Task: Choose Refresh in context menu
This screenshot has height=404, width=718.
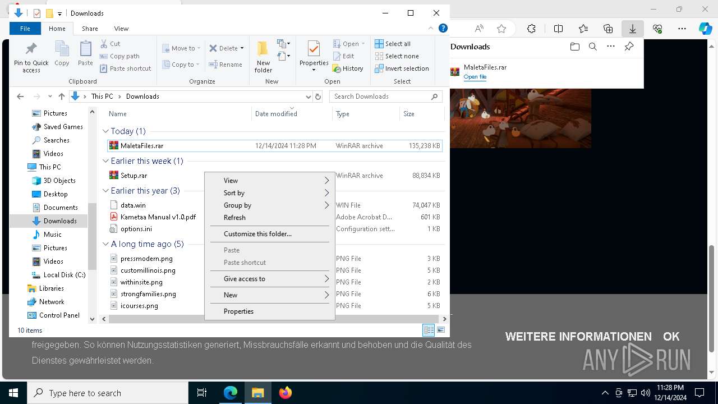Action: [x=270, y=218]
